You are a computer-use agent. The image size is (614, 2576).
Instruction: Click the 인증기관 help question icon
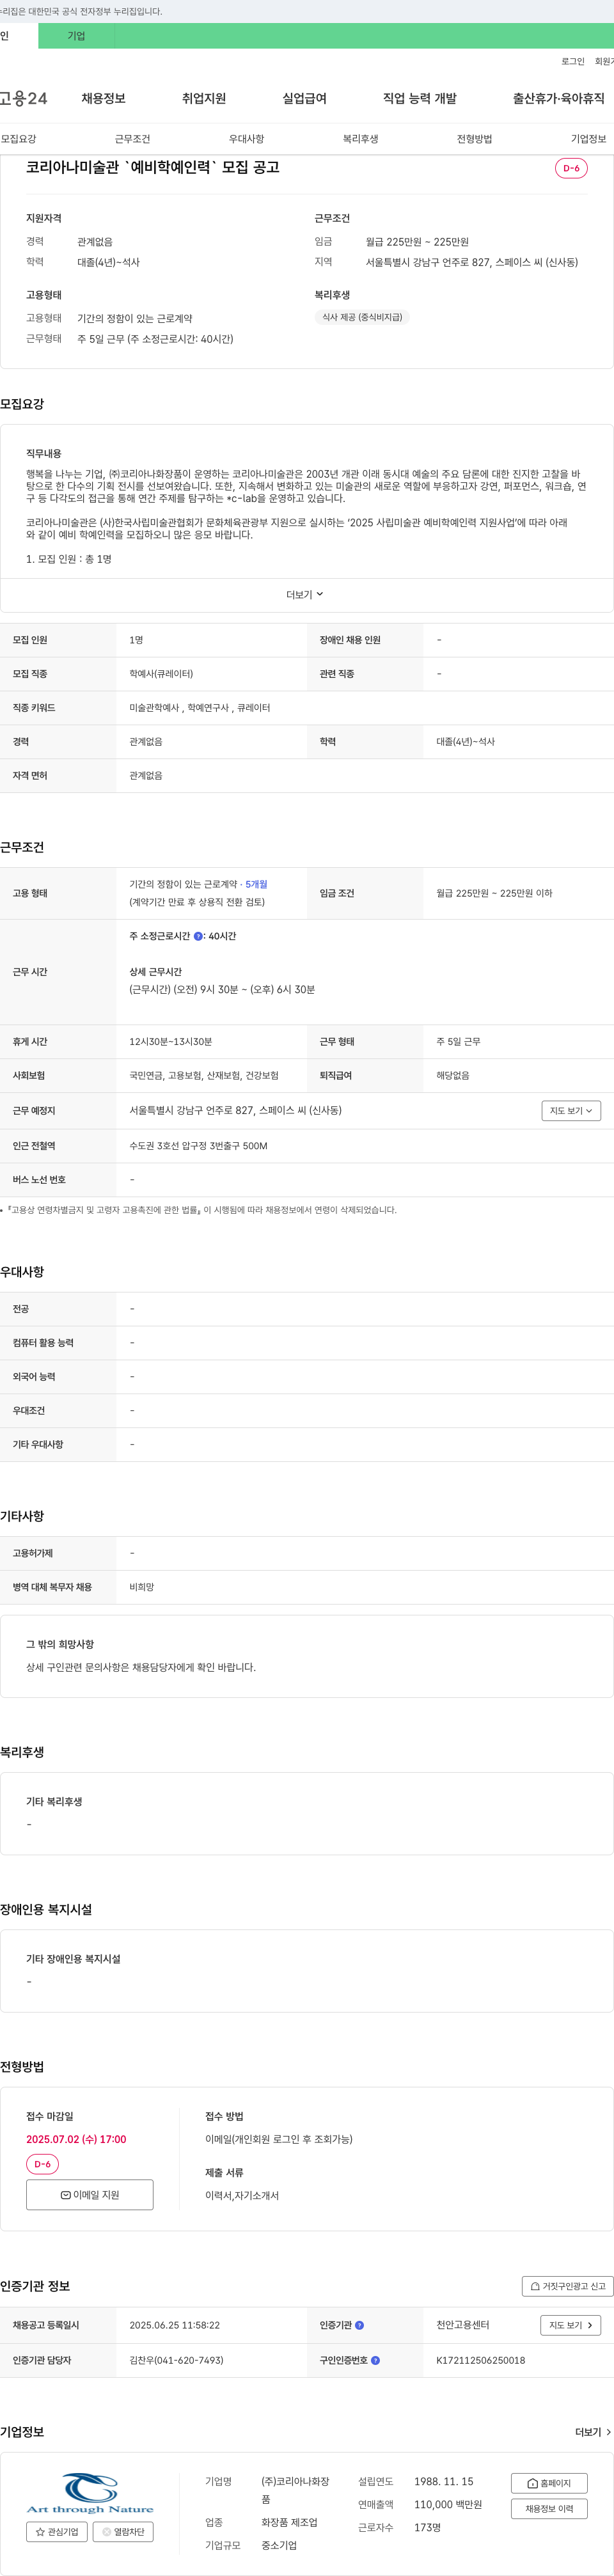[x=360, y=2325]
